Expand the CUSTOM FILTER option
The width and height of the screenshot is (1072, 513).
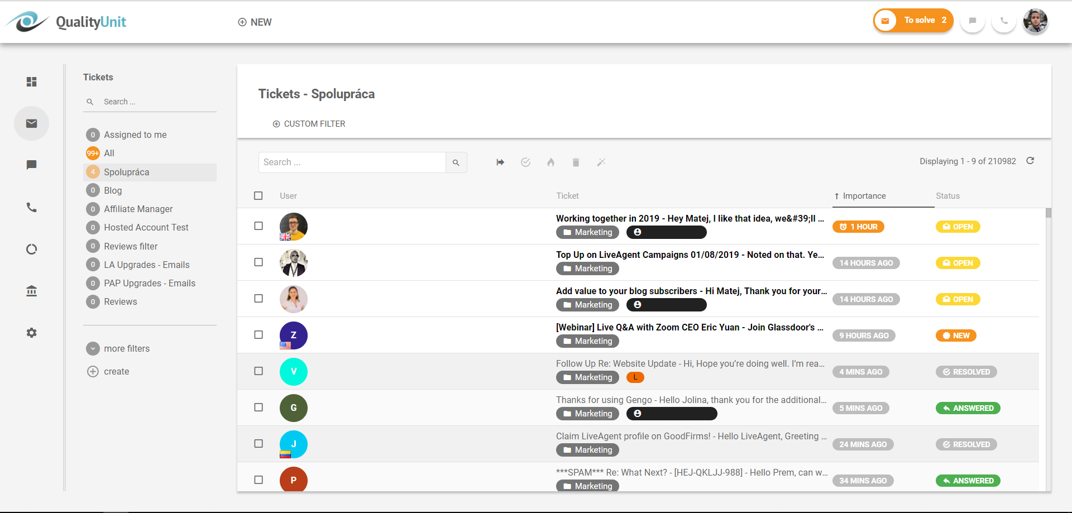pos(309,124)
